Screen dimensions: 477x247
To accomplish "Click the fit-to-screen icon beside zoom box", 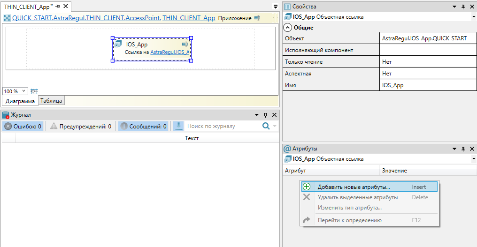I will click(x=34, y=91).
